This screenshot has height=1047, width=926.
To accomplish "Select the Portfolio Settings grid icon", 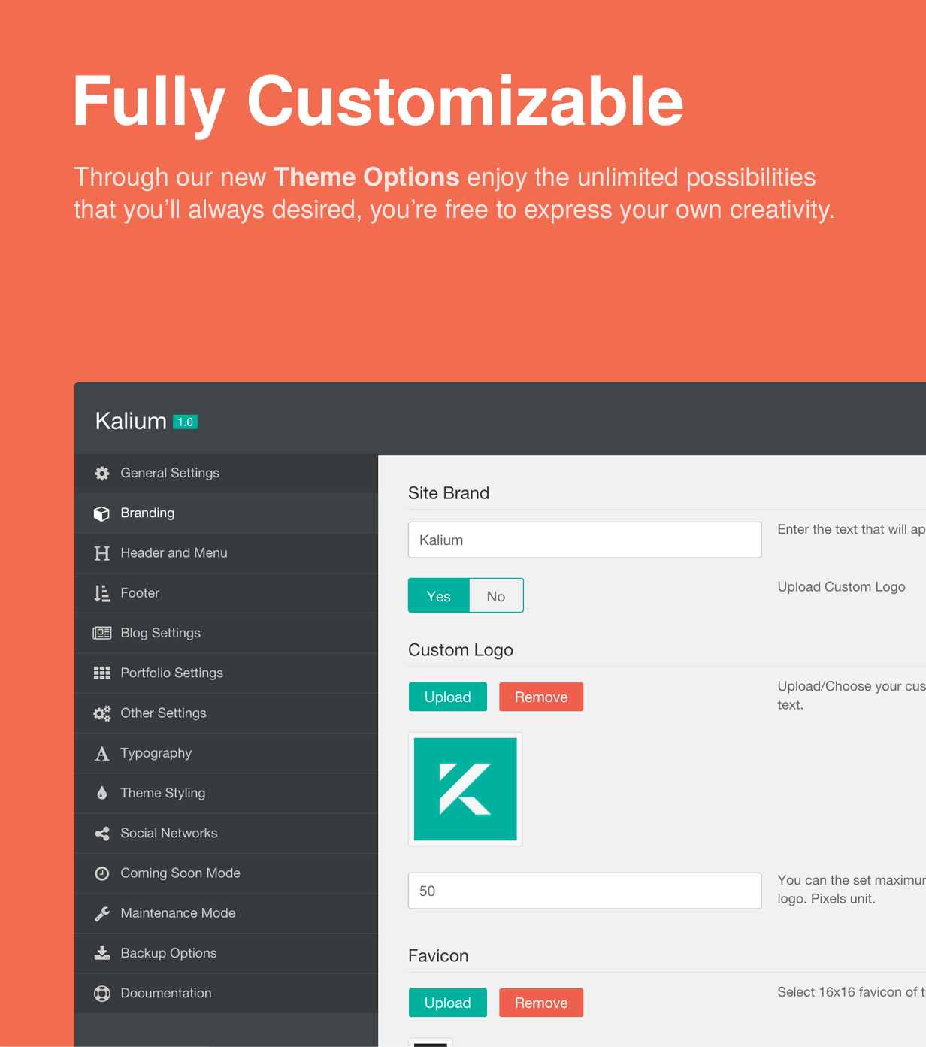I will (x=101, y=673).
